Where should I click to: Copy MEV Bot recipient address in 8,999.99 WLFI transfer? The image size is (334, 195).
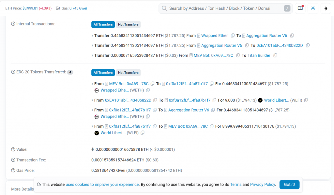(211, 126)
